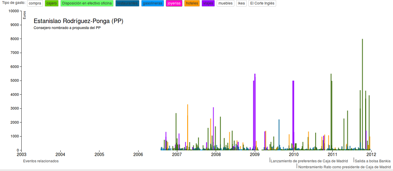
Task: Enable the 'muebles' expense filter
Action: [225, 3]
